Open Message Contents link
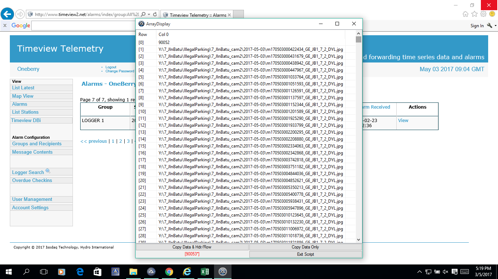 pyautogui.click(x=32, y=152)
